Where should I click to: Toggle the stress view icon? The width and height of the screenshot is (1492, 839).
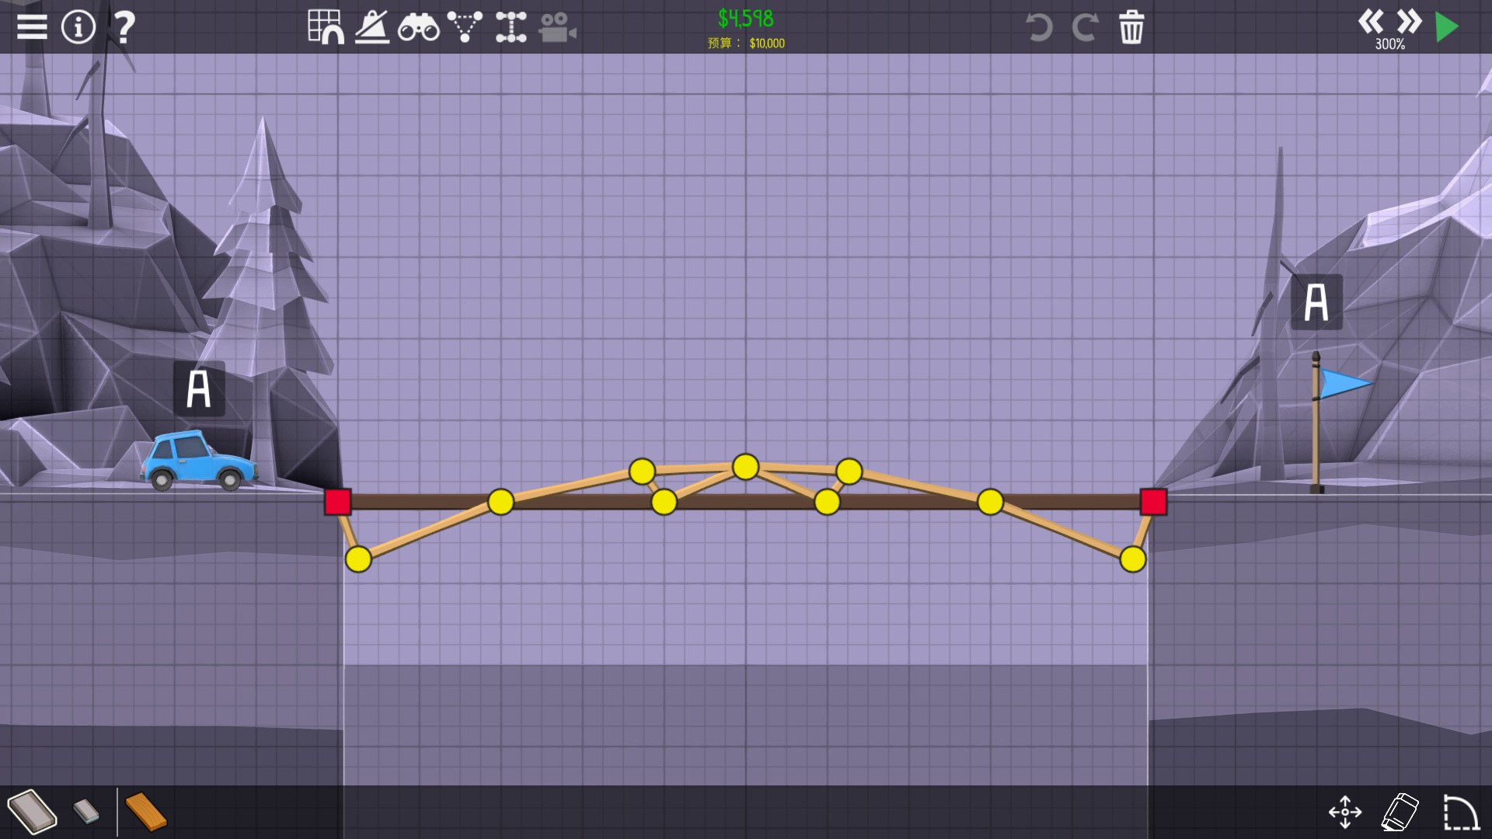(372, 27)
